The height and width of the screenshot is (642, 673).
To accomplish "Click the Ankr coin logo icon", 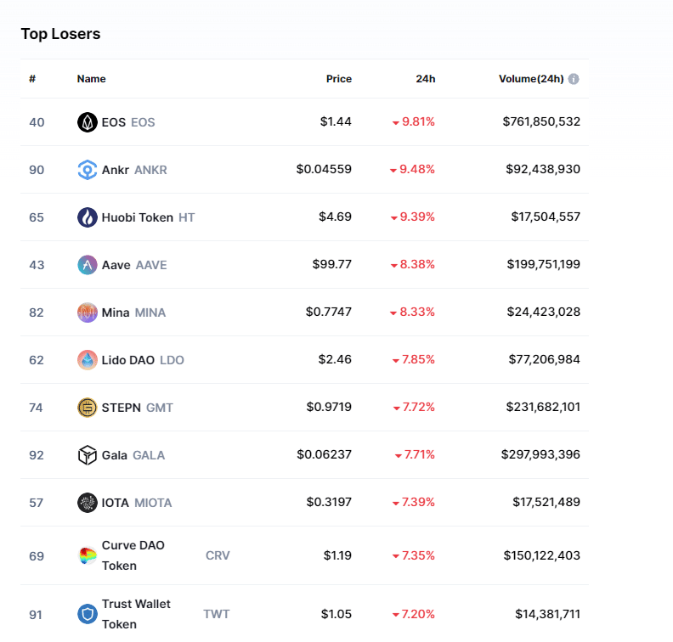I will (88, 170).
